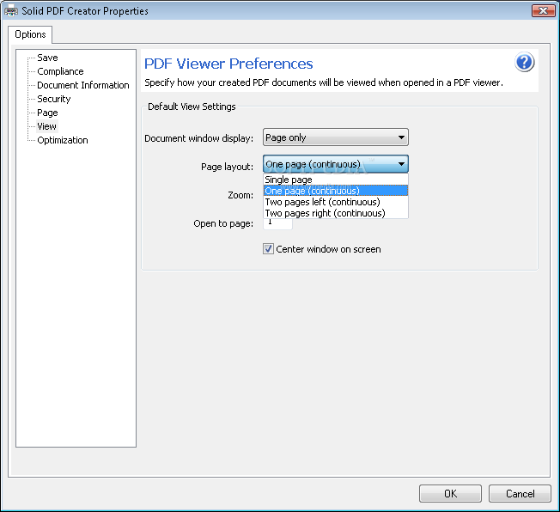Click the PDF Viewer Preferences heading
The image size is (560, 512).
228,64
